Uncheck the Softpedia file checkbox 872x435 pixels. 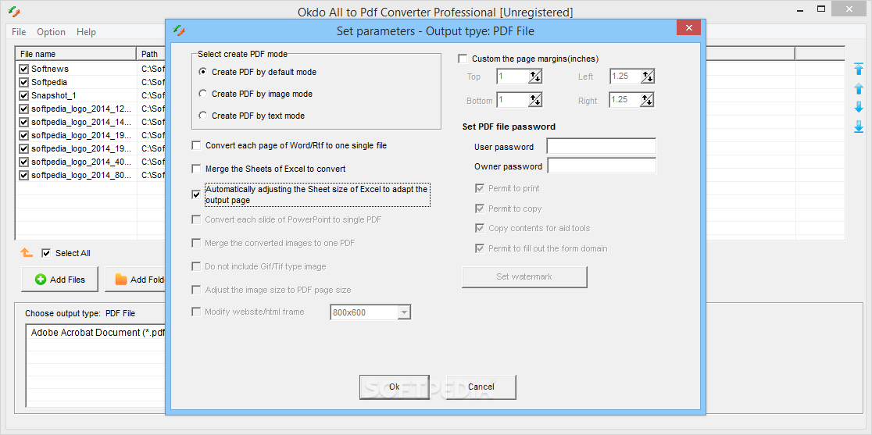[24, 82]
